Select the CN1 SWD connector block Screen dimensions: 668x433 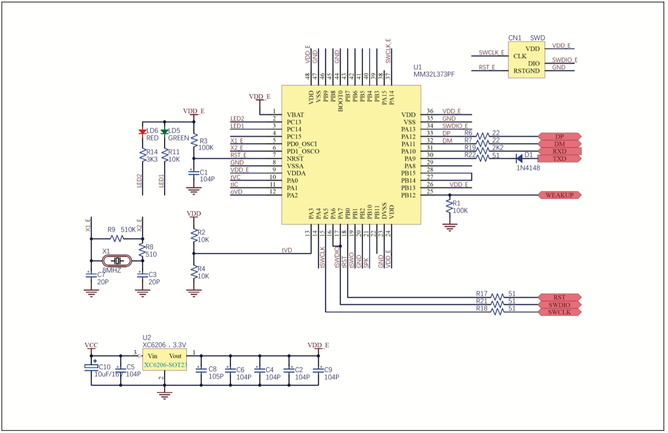pyautogui.click(x=527, y=60)
